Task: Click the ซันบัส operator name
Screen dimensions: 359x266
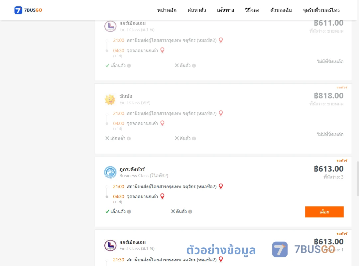Action: (126, 96)
